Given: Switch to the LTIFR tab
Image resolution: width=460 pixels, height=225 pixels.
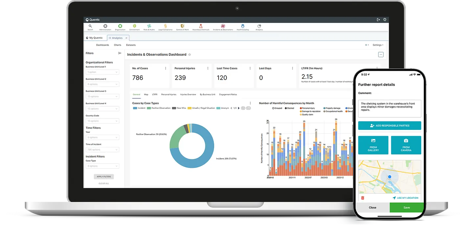Looking at the screenshot, I should [x=155, y=94].
